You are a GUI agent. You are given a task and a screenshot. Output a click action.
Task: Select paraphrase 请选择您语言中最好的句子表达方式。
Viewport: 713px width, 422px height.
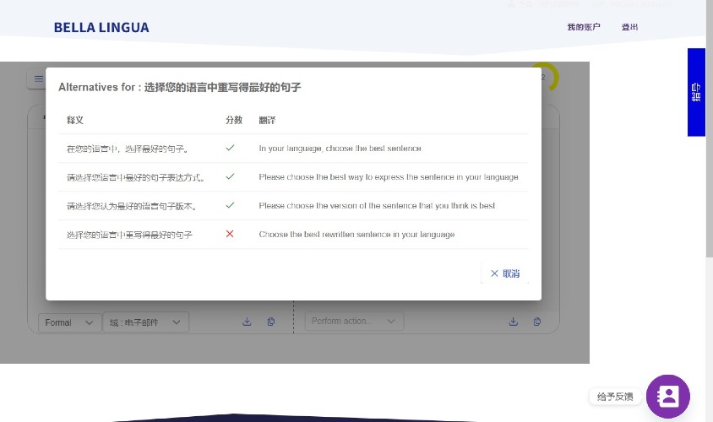click(x=136, y=177)
